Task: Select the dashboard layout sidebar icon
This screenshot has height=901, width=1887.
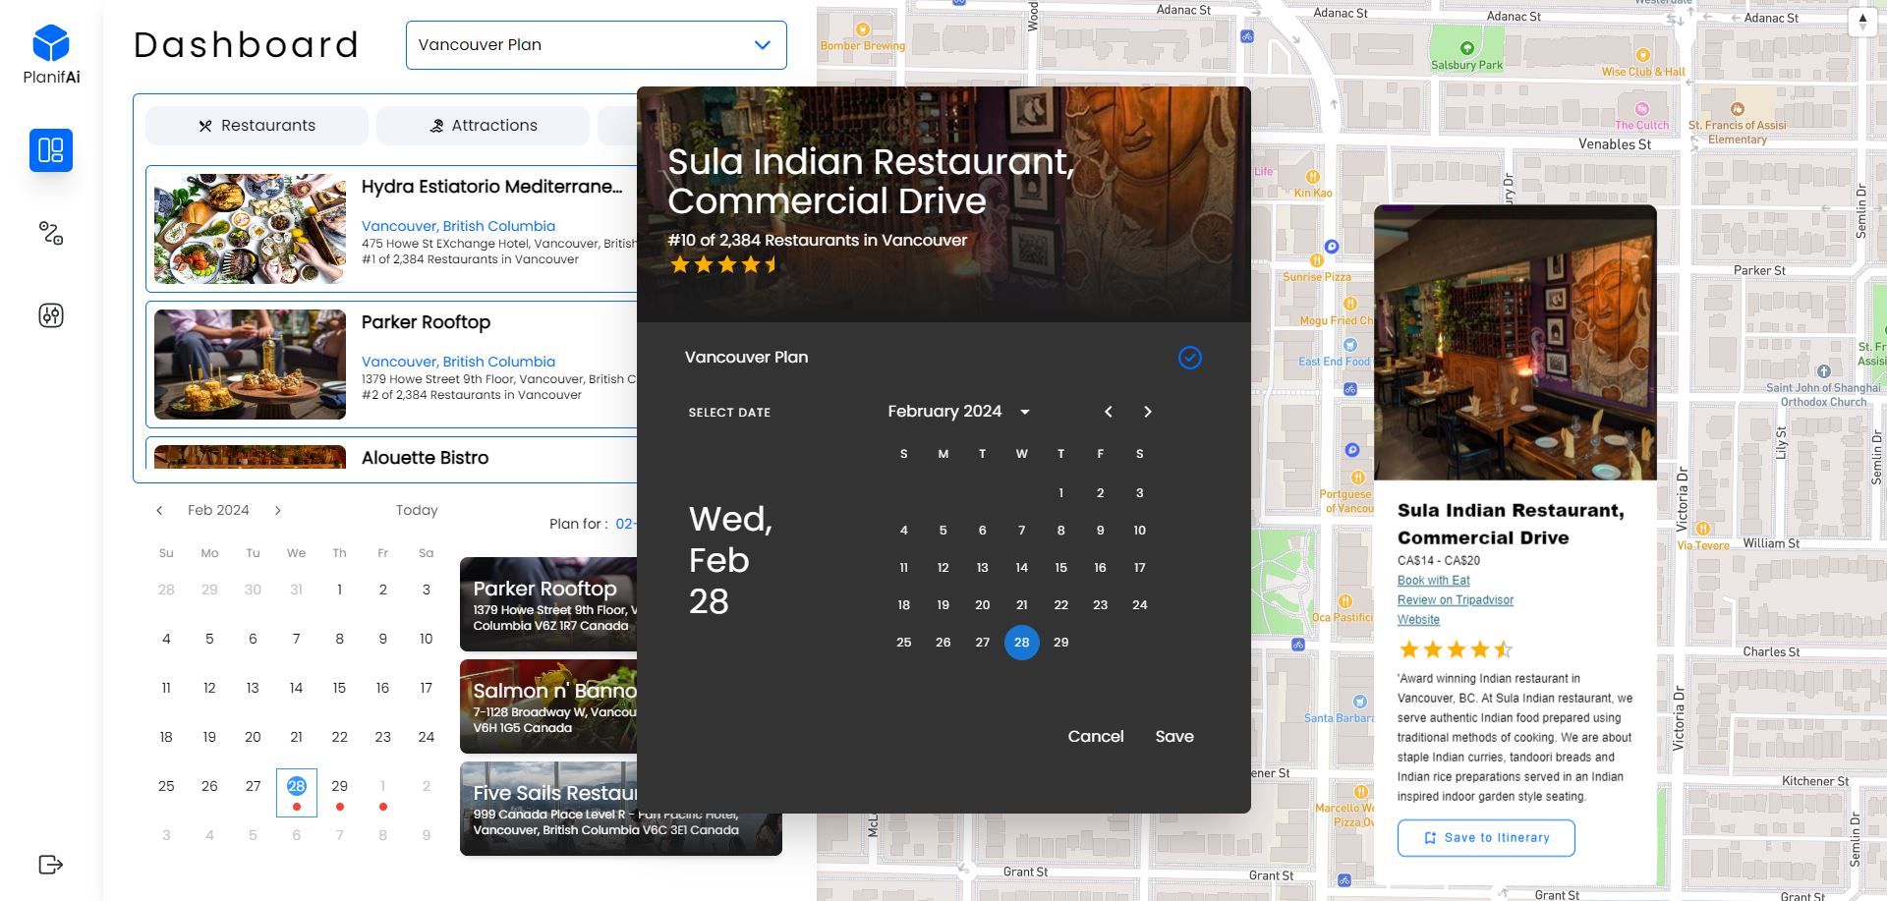Action: [x=51, y=150]
